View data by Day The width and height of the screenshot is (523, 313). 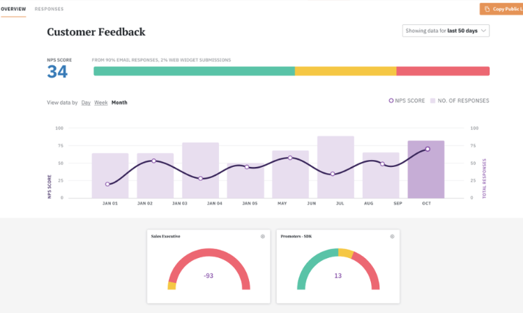86,102
